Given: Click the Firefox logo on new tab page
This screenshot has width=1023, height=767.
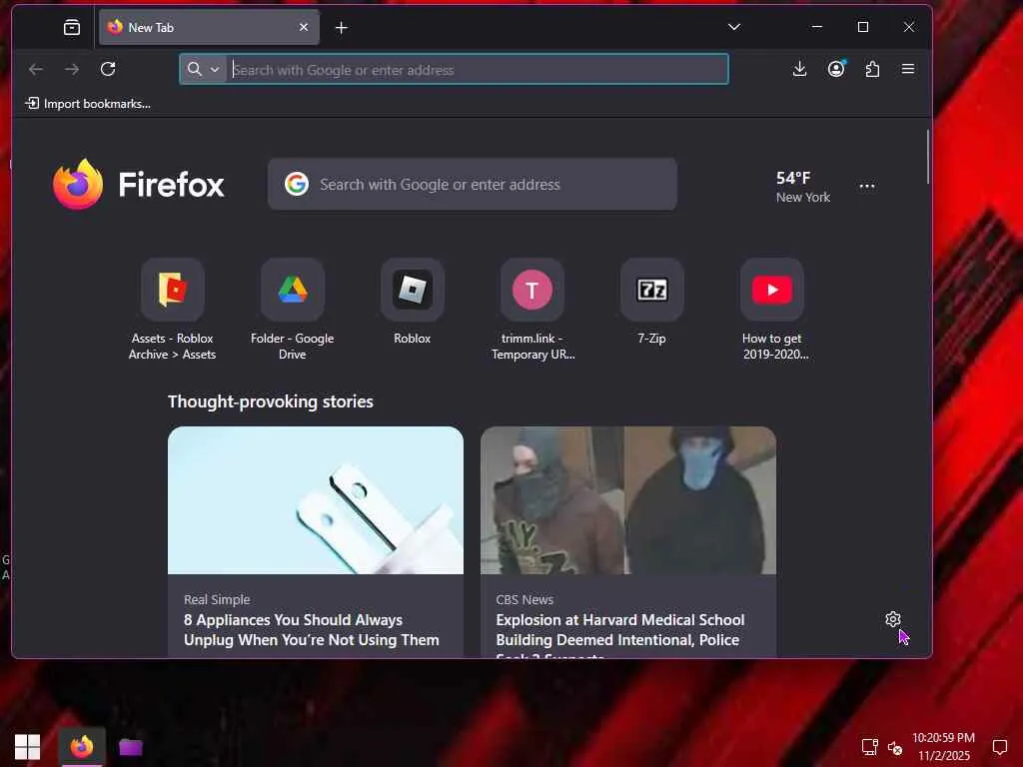Looking at the screenshot, I should click(138, 185).
